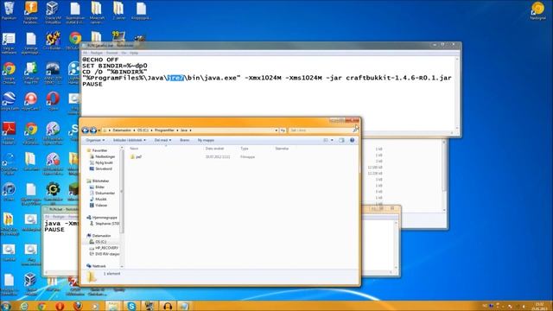Click the refresh icon beside the address bar
Viewport: 553px width, 311px height.
tap(283, 130)
